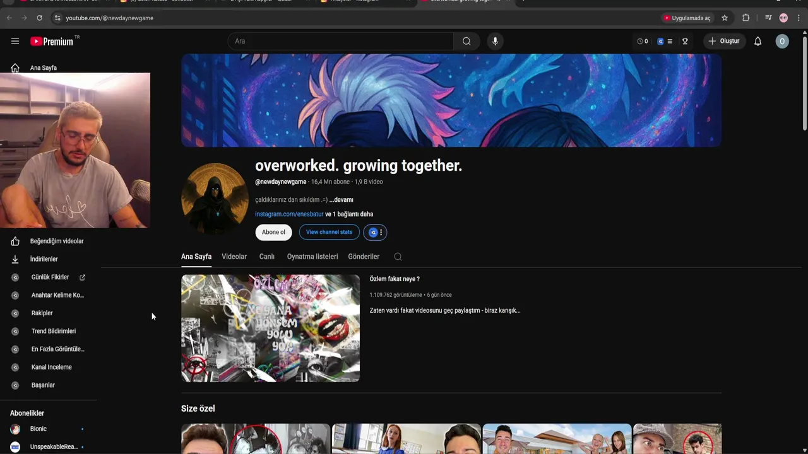Open the notifications bell
Image resolution: width=808 pixels, height=454 pixels.
click(757, 41)
